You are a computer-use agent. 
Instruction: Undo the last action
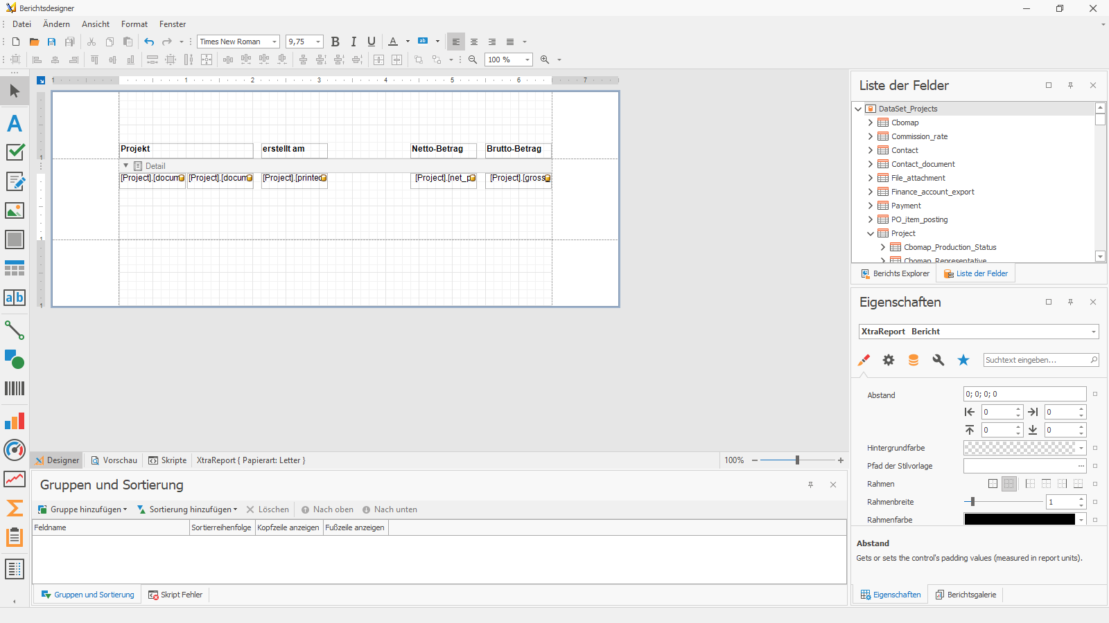coord(149,42)
